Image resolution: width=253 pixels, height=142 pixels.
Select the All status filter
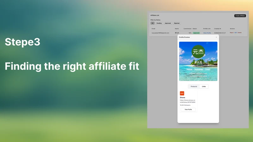coord(152,23)
